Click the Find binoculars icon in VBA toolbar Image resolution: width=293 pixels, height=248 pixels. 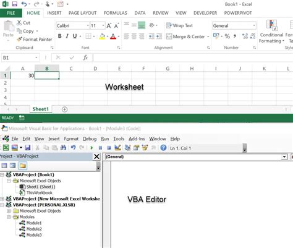click(63, 148)
